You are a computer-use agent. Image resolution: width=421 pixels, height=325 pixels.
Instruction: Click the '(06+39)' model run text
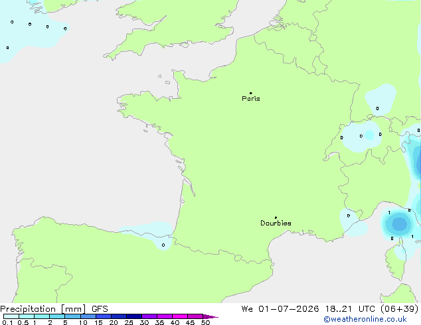[x=400, y=309]
